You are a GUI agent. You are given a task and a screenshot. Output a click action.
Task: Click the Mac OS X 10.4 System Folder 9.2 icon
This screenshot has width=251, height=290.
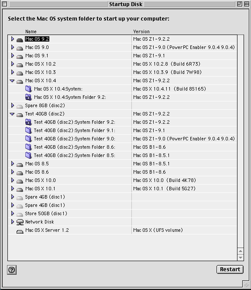28,97
